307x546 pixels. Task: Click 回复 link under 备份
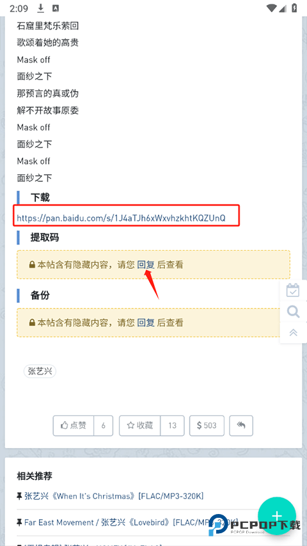click(146, 323)
